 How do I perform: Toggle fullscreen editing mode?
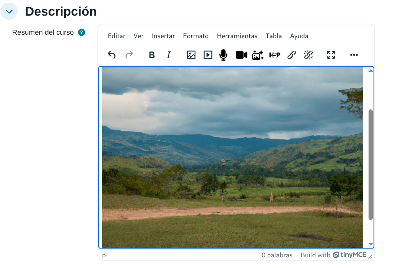coord(331,55)
